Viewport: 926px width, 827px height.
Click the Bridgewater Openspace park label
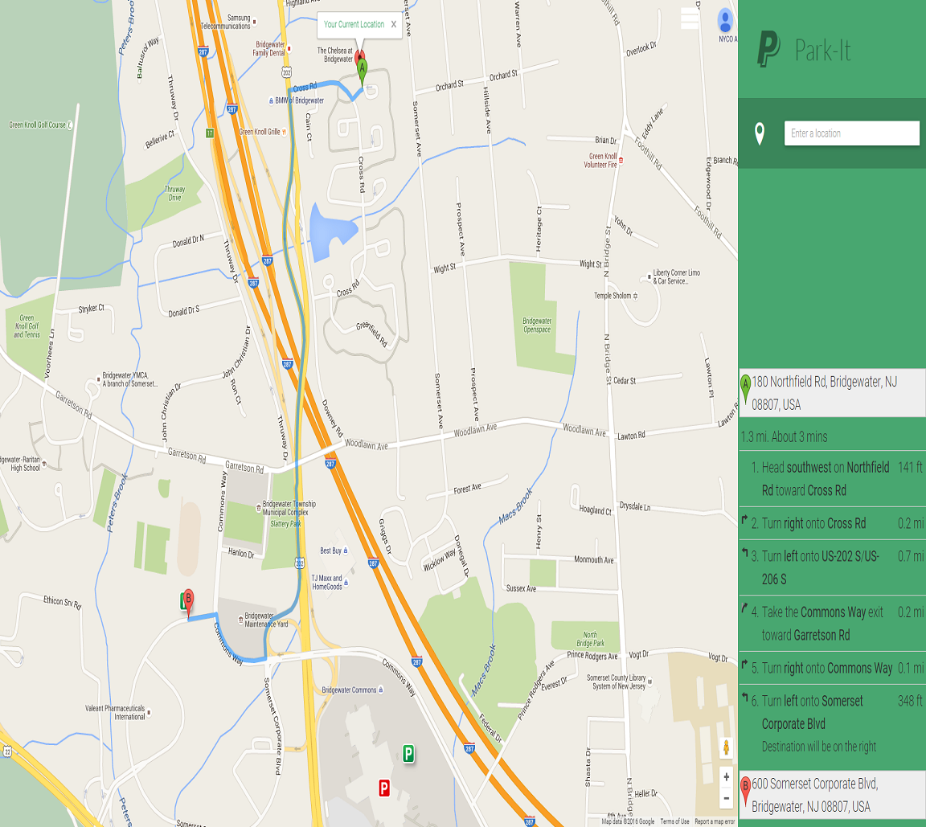tap(536, 325)
